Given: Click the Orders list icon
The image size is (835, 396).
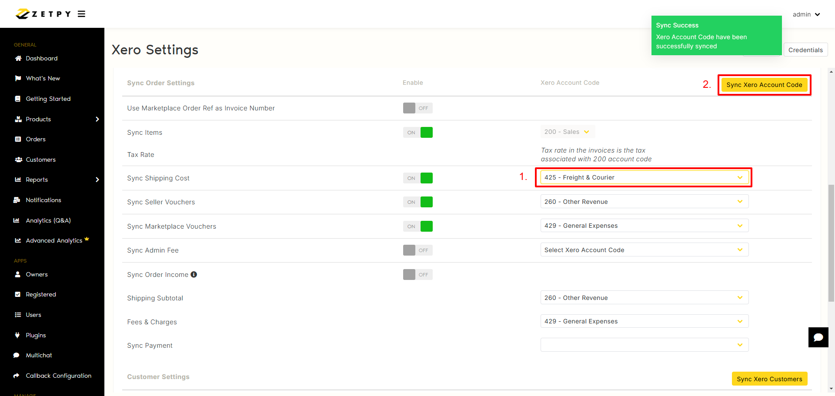Looking at the screenshot, I should (18, 139).
